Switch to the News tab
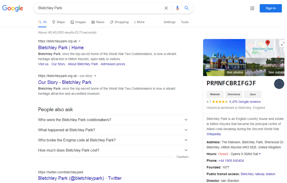 click(98, 22)
